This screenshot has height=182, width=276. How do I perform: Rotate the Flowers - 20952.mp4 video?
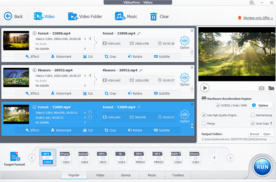coord(135,93)
